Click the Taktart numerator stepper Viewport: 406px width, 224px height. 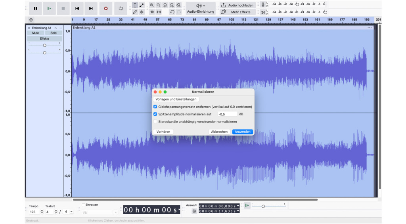click(56, 212)
